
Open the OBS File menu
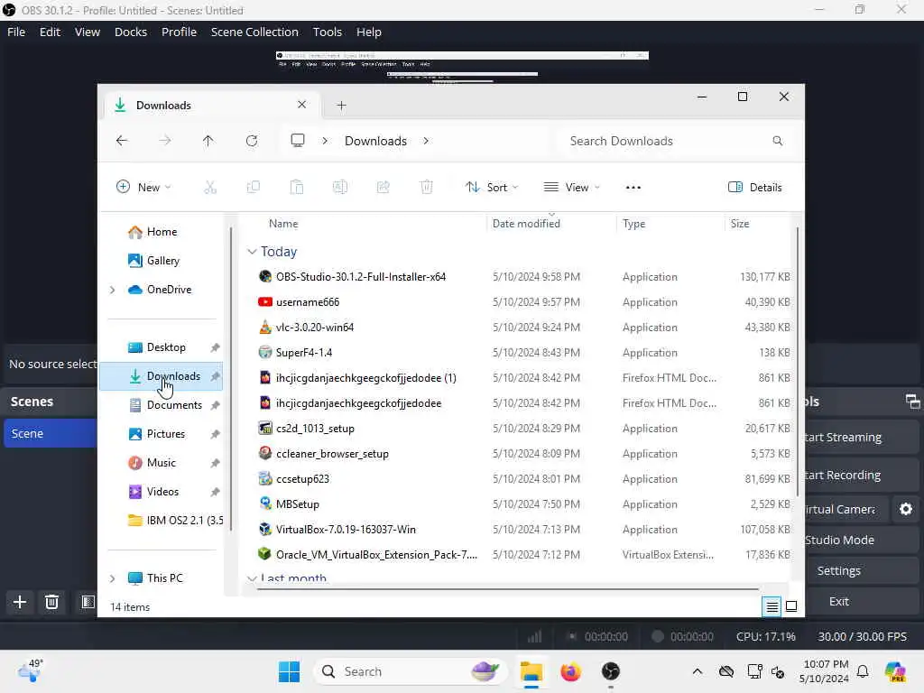tap(16, 32)
